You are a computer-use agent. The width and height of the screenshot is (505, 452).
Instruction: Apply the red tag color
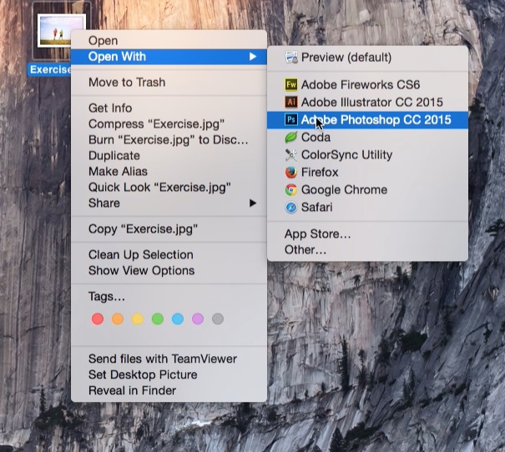[98, 319]
